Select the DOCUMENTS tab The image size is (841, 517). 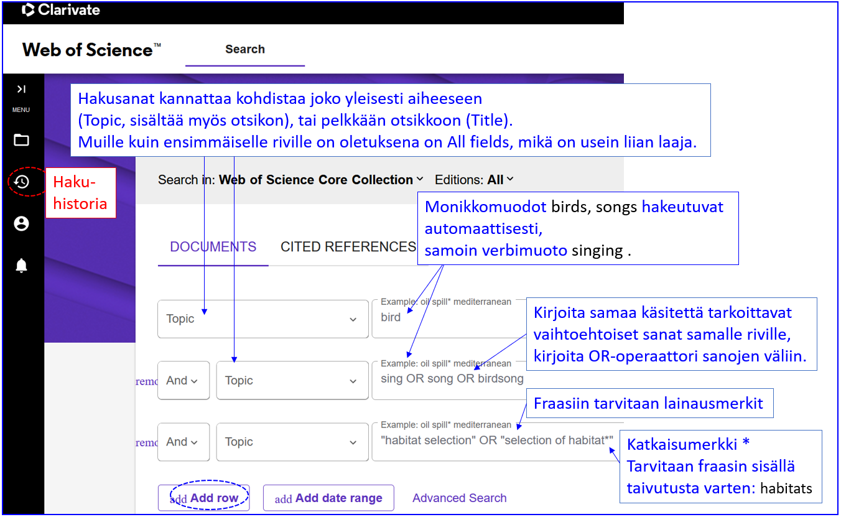tap(213, 247)
